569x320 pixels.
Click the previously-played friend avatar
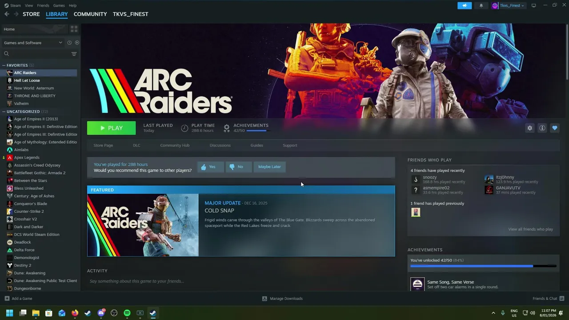click(416, 212)
